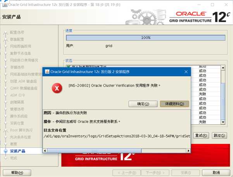Close the installer window
Viewport: 233px width, 177px height.
click(x=226, y=5)
